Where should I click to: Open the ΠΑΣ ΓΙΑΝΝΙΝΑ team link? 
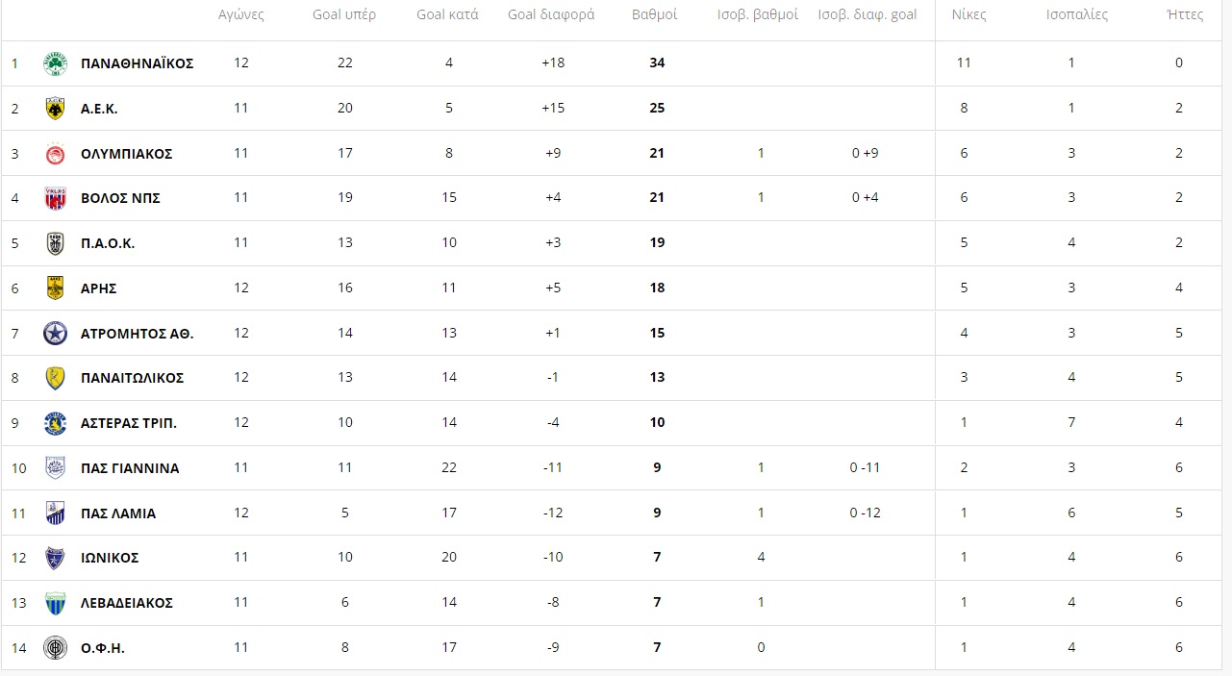point(130,468)
